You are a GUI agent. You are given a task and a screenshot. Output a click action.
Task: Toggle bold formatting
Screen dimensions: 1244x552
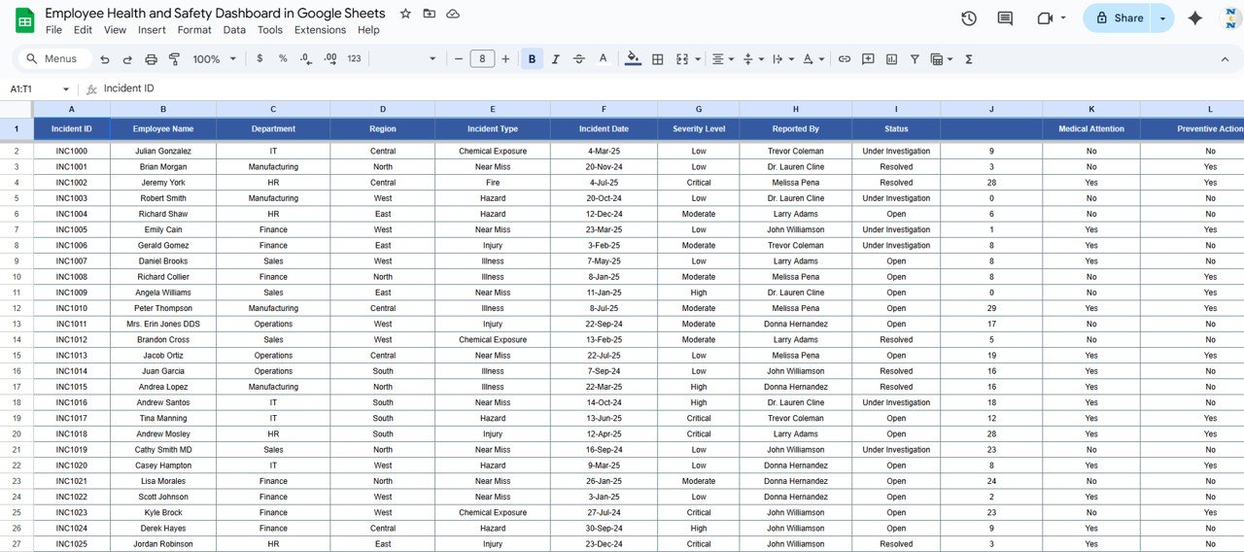pos(532,59)
